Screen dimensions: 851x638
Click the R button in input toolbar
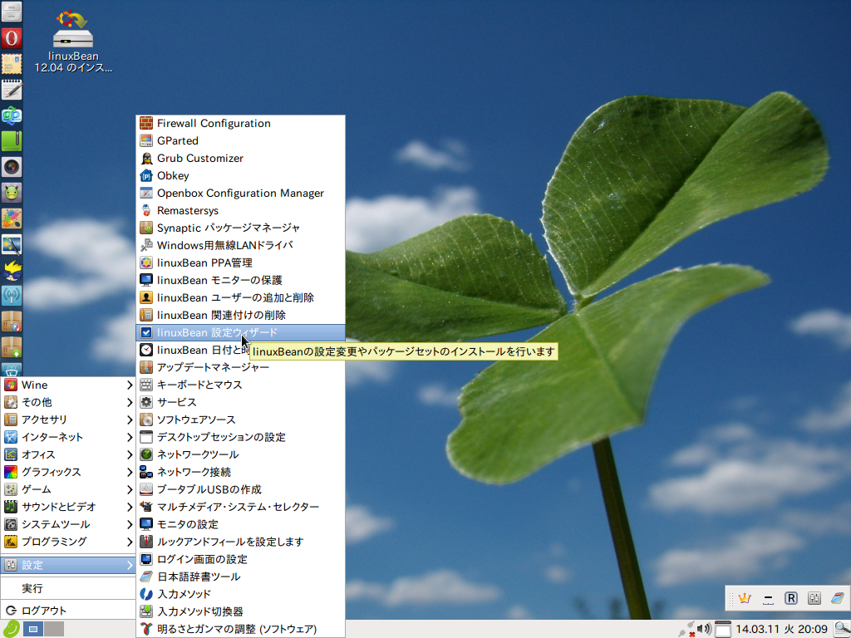(x=791, y=598)
